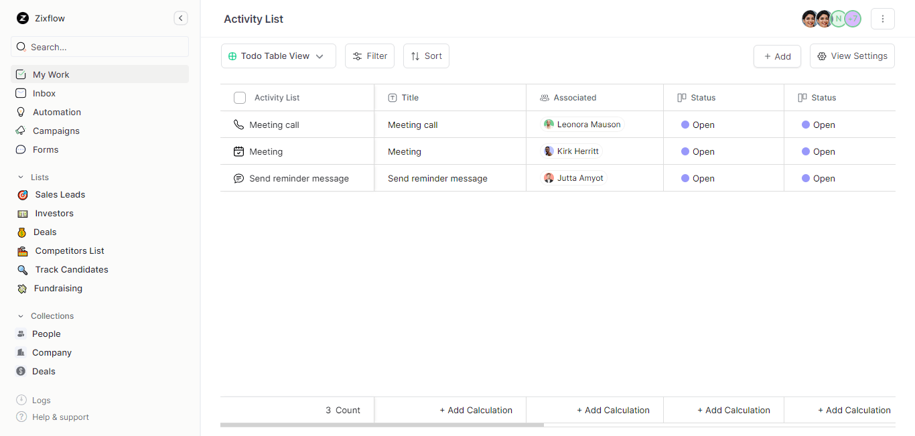The width and height of the screenshot is (915, 436).
Task: Collapse the Collections section
Action: tap(22, 315)
